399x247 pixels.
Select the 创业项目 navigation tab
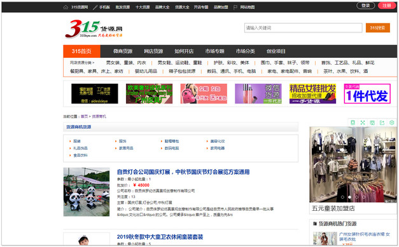point(276,51)
